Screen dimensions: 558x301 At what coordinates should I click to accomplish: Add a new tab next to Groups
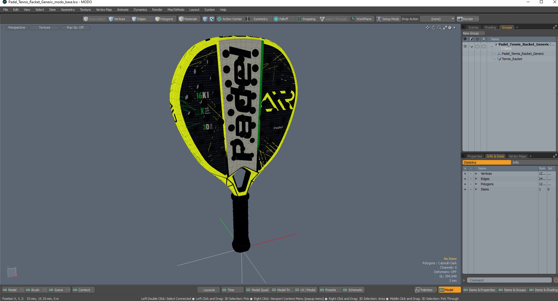[517, 27]
